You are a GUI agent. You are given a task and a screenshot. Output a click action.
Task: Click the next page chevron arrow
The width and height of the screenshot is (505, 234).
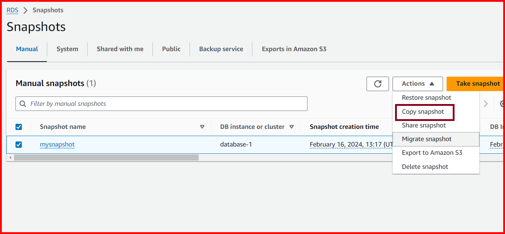pyautogui.click(x=486, y=104)
